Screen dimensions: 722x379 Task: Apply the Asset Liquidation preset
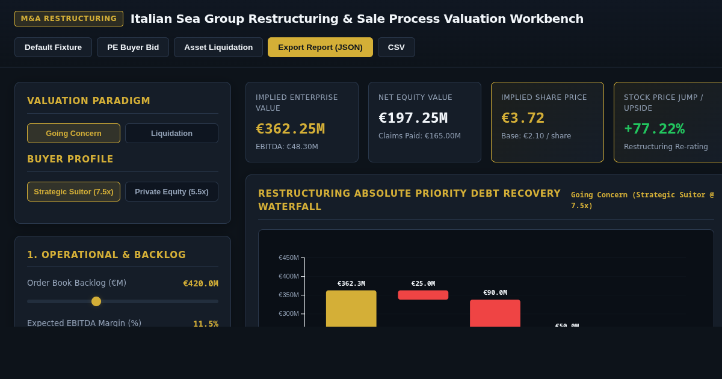pyautogui.click(x=218, y=48)
